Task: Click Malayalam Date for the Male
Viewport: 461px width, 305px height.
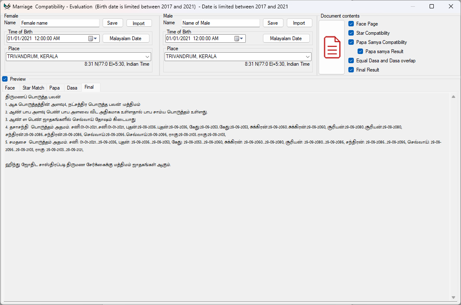Action: (x=286, y=38)
